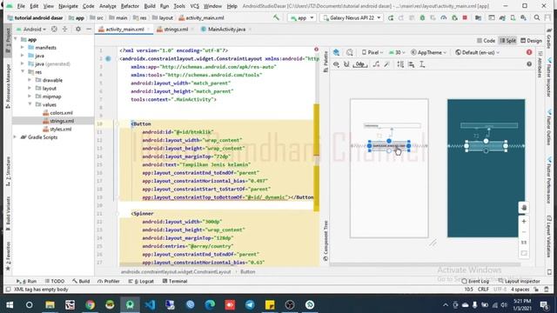Open the app run configuration dropdown

coord(302,17)
